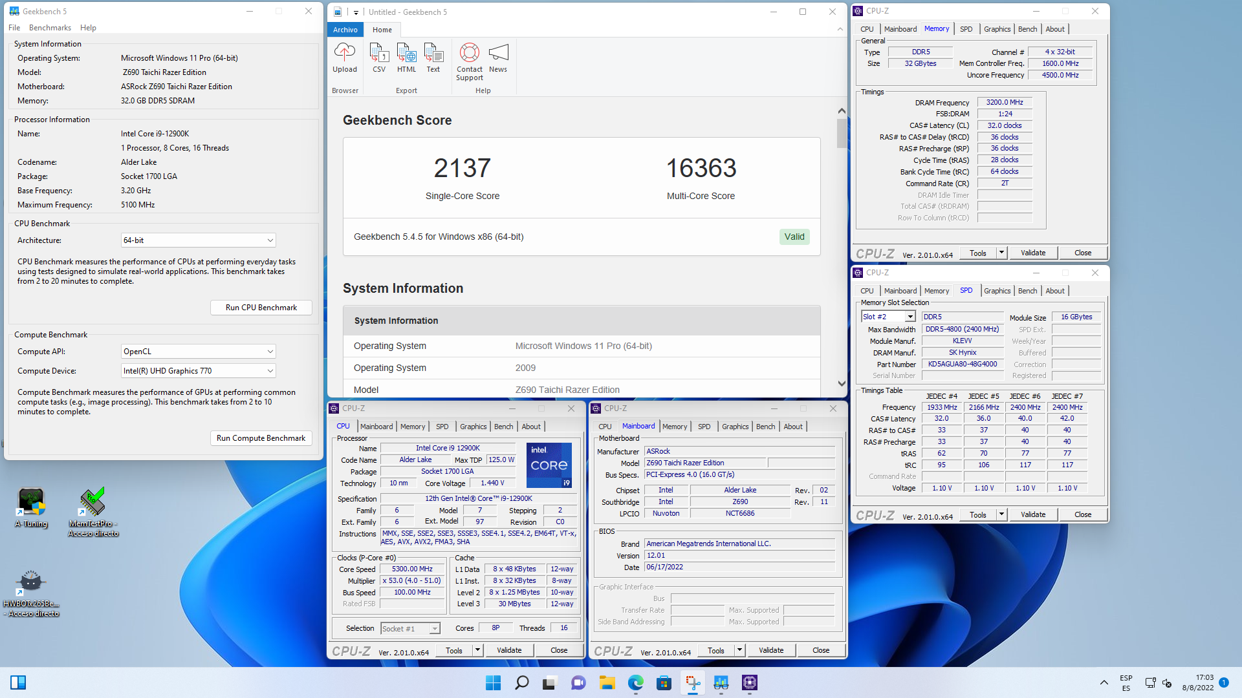Open MemTestPro desktop shortcut
Image resolution: width=1242 pixels, height=698 pixels.
[93, 513]
